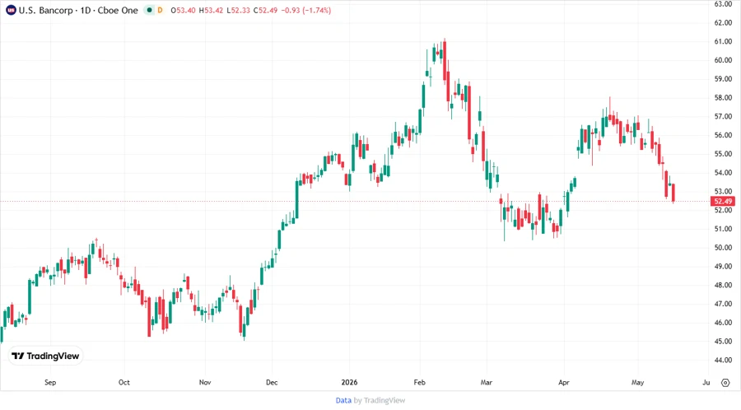Click the 2026 label on time axis
This screenshot has width=741, height=410.
tap(349, 382)
